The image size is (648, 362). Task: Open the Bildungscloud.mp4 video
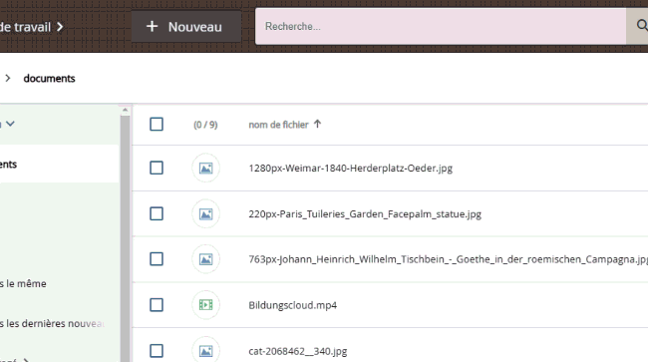(x=292, y=305)
